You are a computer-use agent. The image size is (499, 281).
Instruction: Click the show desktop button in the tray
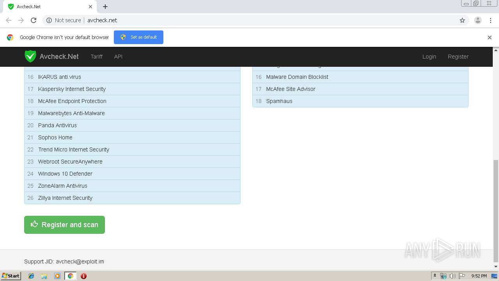click(x=494, y=276)
